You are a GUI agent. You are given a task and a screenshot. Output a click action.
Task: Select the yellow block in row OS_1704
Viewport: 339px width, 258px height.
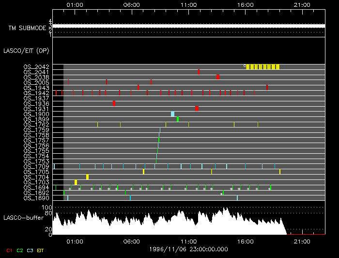(x=87, y=177)
